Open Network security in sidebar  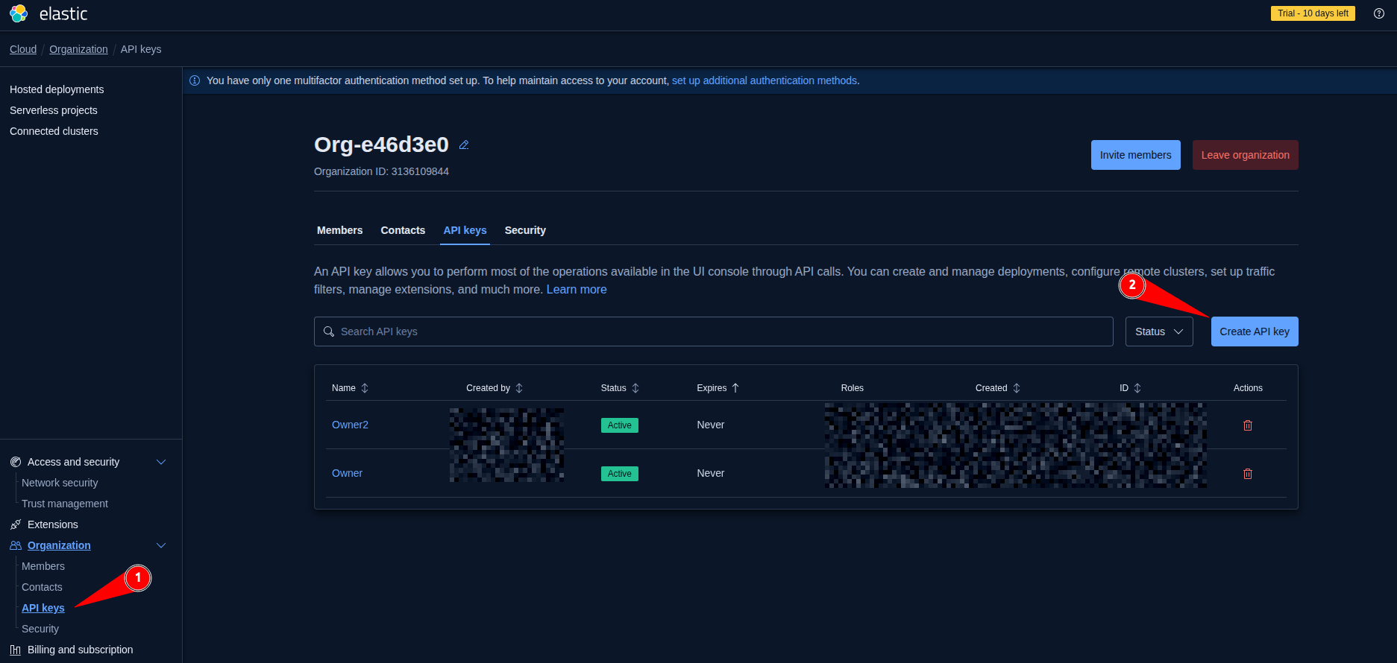[x=60, y=483]
